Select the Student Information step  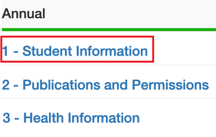pos(75,51)
